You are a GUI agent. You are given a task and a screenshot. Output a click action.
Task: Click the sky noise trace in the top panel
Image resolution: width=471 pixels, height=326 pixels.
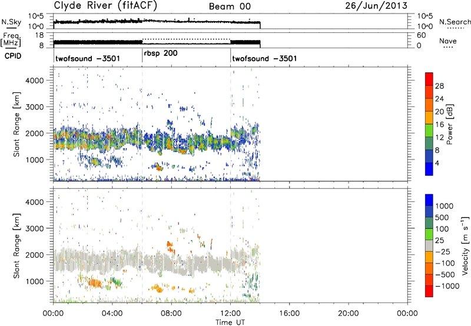(157, 22)
